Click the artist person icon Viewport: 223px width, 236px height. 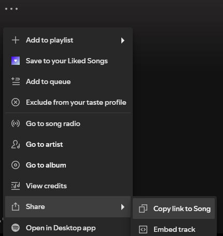(16, 144)
